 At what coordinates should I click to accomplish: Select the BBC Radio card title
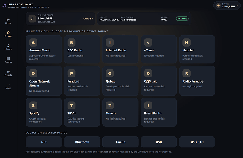point(75,50)
